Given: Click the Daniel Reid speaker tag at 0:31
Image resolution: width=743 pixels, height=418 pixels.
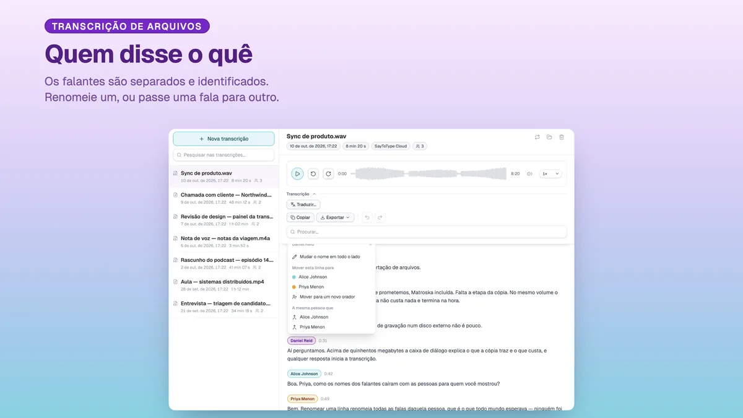Looking at the screenshot, I should coord(302,341).
